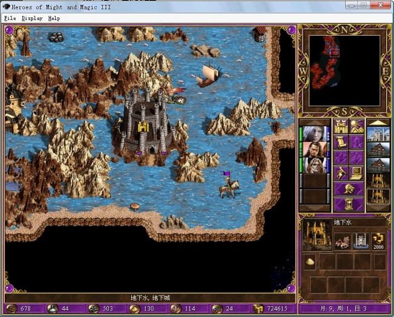Click the garrison creature in first slot

click(x=310, y=261)
